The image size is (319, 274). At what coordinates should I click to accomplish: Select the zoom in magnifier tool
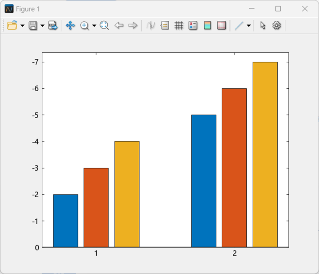[84, 26]
